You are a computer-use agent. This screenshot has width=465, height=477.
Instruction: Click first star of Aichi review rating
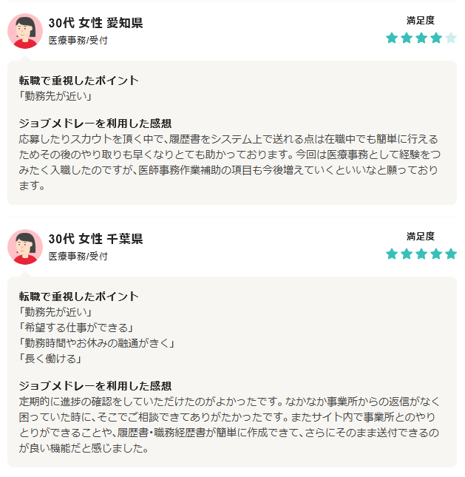392,38
